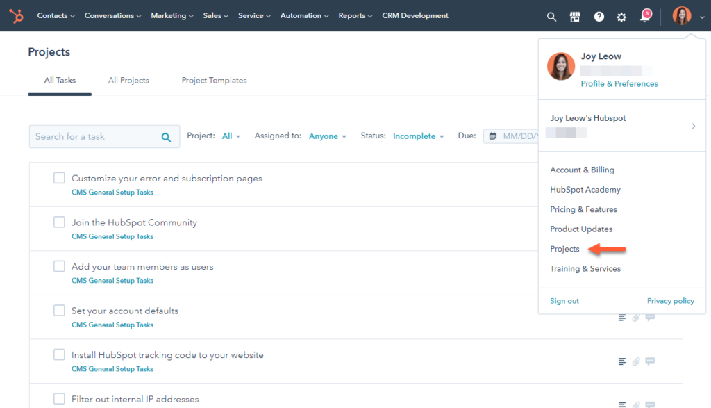Click the user avatar in the top bar

682,16
